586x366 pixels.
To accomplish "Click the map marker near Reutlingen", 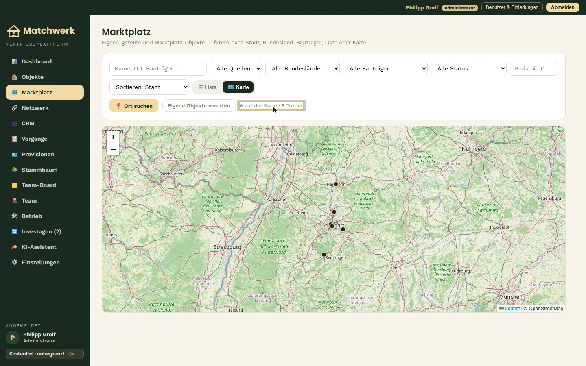I will pos(324,255).
